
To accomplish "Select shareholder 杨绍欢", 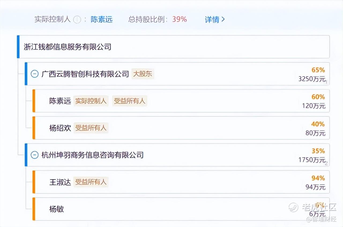I will pos(60,128).
